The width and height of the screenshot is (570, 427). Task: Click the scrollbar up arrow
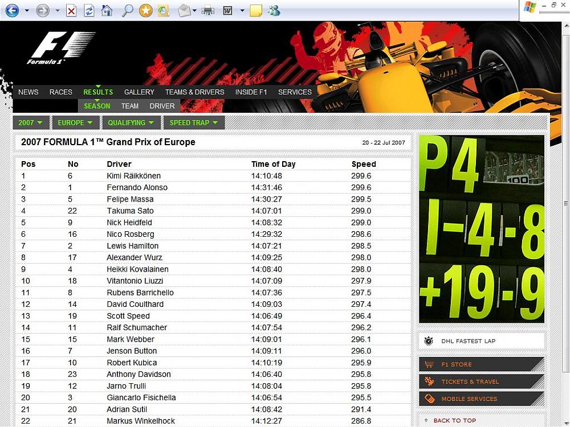566,26
